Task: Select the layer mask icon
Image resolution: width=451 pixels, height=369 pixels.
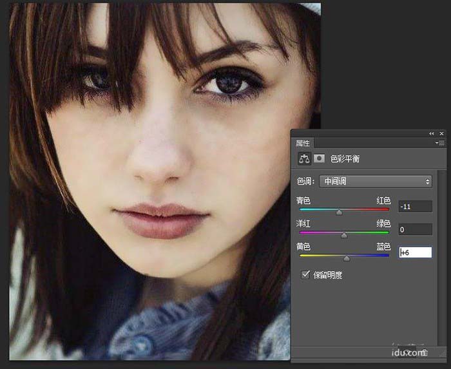Action: click(318, 158)
